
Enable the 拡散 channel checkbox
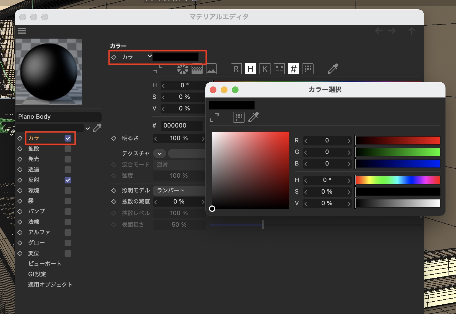[68, 149]
